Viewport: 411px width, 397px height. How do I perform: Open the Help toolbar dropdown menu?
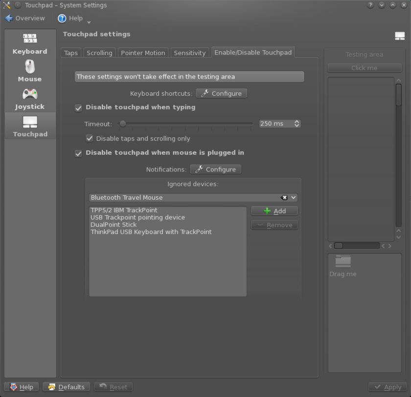coord(89,21)
